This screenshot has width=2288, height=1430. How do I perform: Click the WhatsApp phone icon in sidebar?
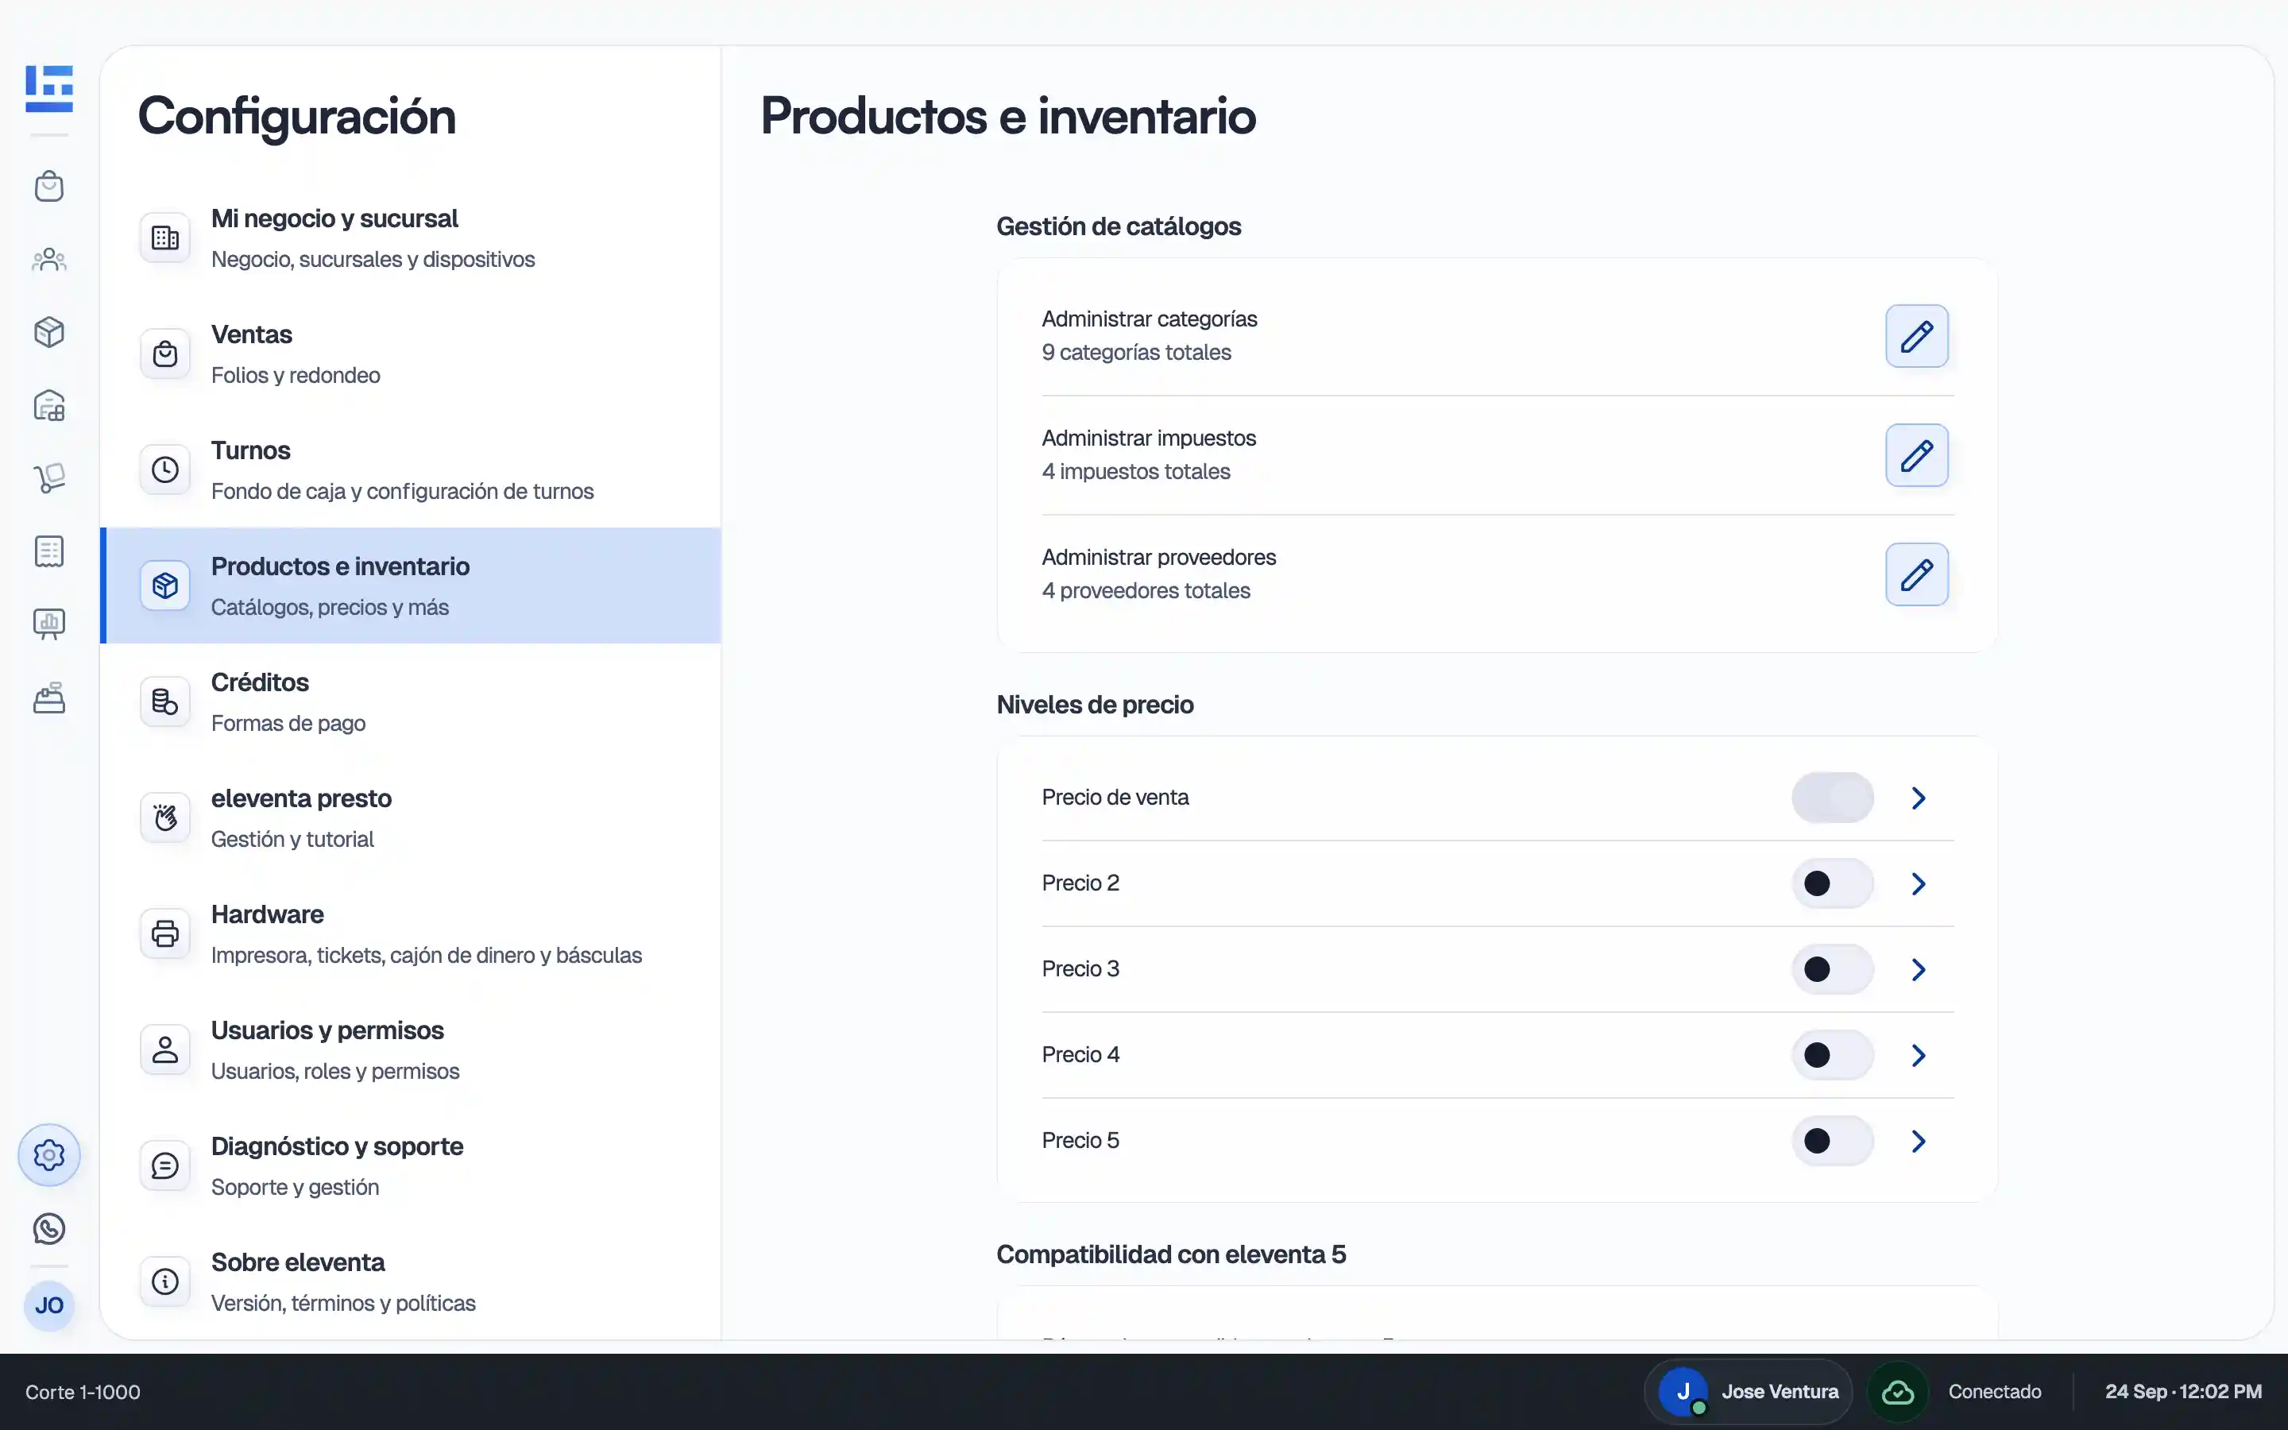point(49,1228)
